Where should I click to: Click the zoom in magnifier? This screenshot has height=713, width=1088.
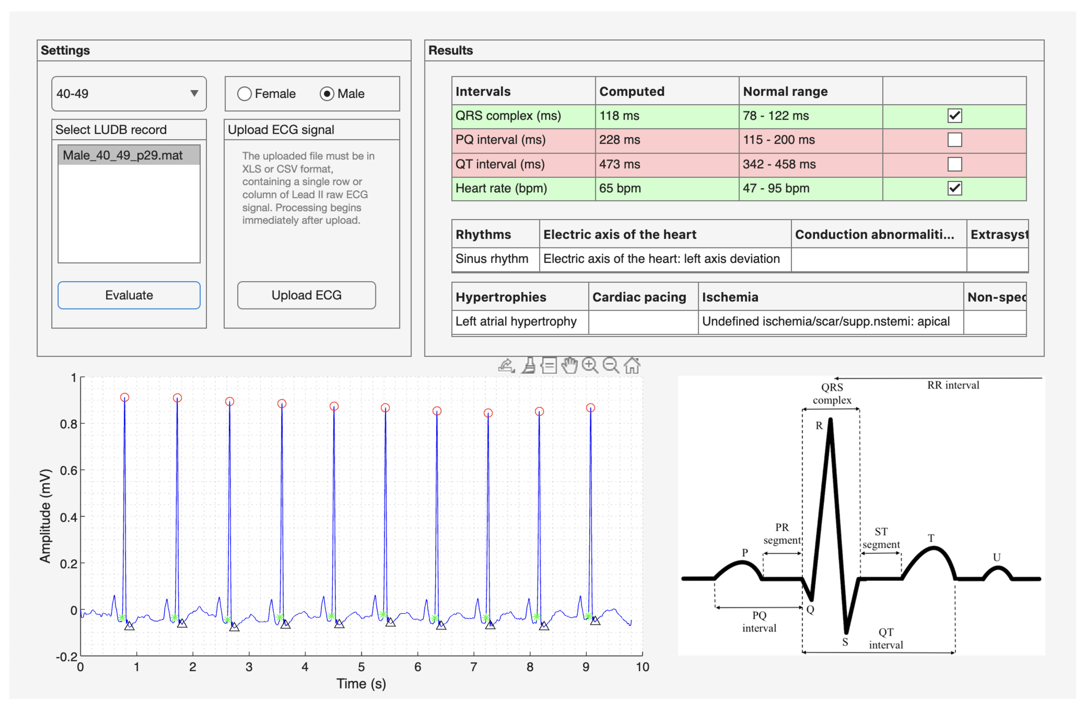(590, 366)
